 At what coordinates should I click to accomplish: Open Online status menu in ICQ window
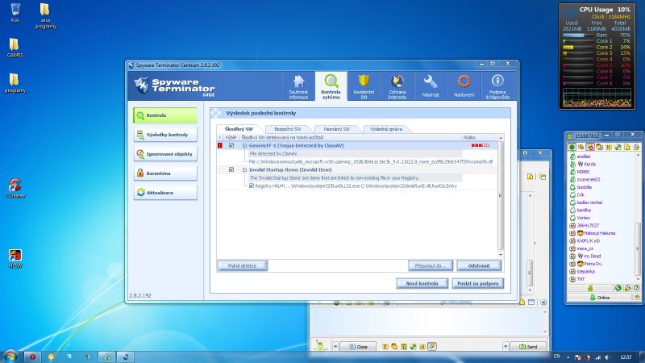click(x=600, y=297)
